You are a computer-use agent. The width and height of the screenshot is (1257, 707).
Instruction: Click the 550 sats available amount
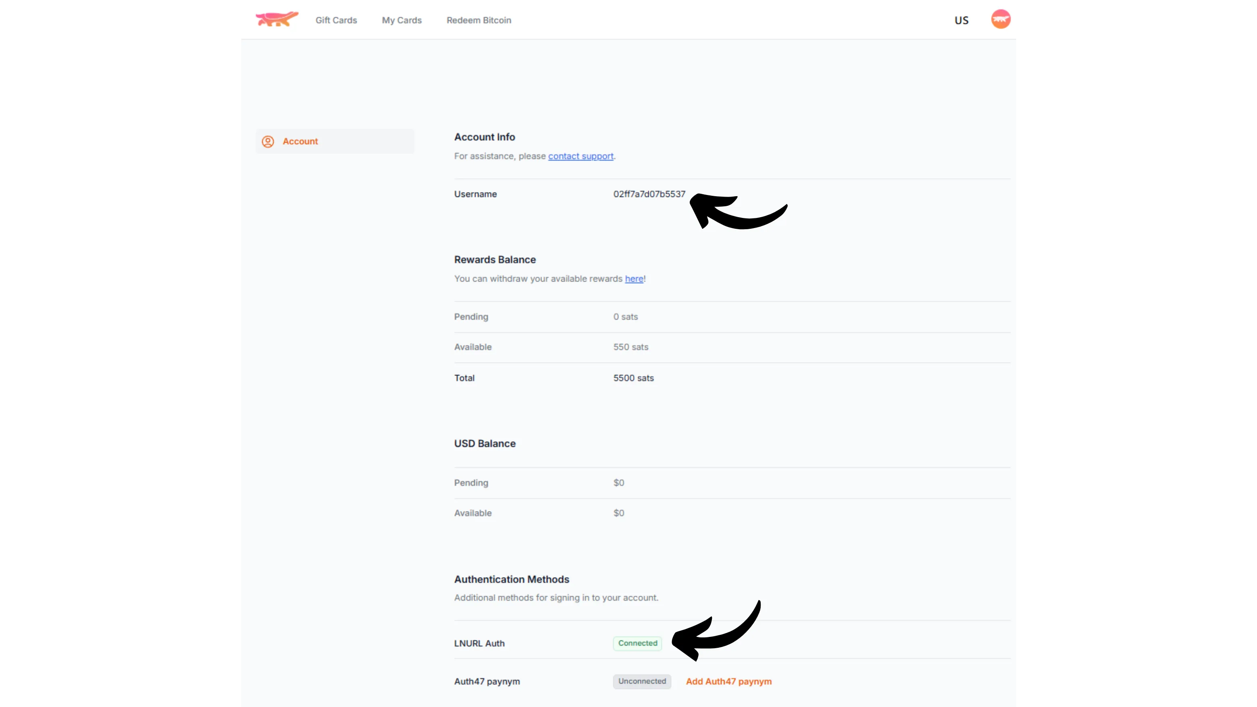(x=631, y=347)
